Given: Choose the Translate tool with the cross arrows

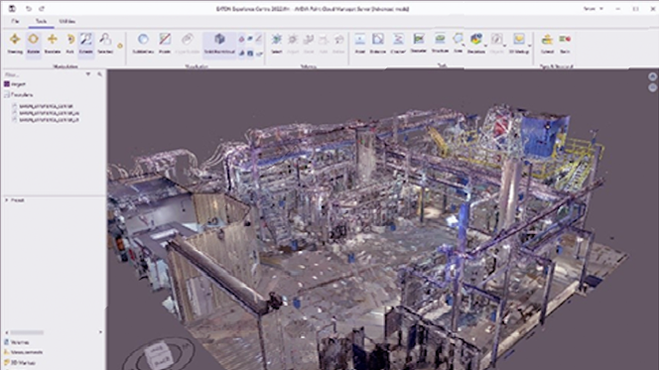Looking at the screenshot, I should (53, 44).
